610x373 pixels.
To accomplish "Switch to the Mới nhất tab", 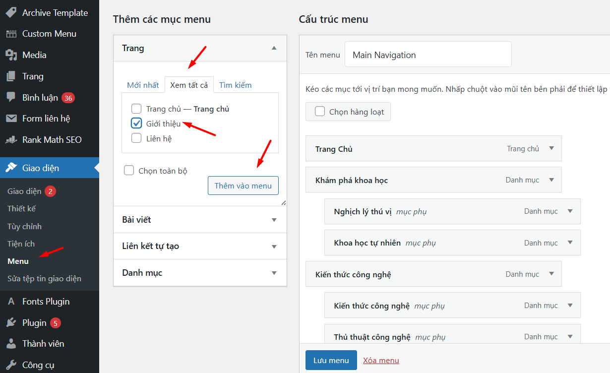I will [143, 85].
